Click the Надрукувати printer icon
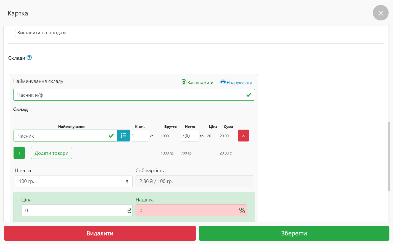This screenshot has width=393, height=244. click(223, 82)
